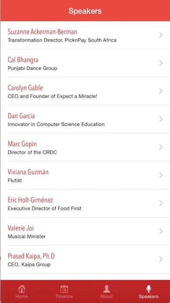Switch to the About tab label
The height and width of the screenshot is (303, 170).
[x=106, y=296]
